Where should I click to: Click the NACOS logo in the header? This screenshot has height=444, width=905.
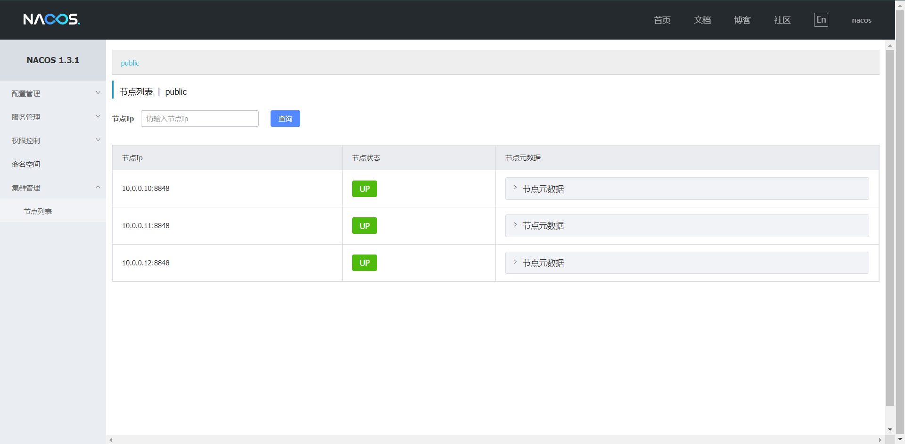[52, 19]
